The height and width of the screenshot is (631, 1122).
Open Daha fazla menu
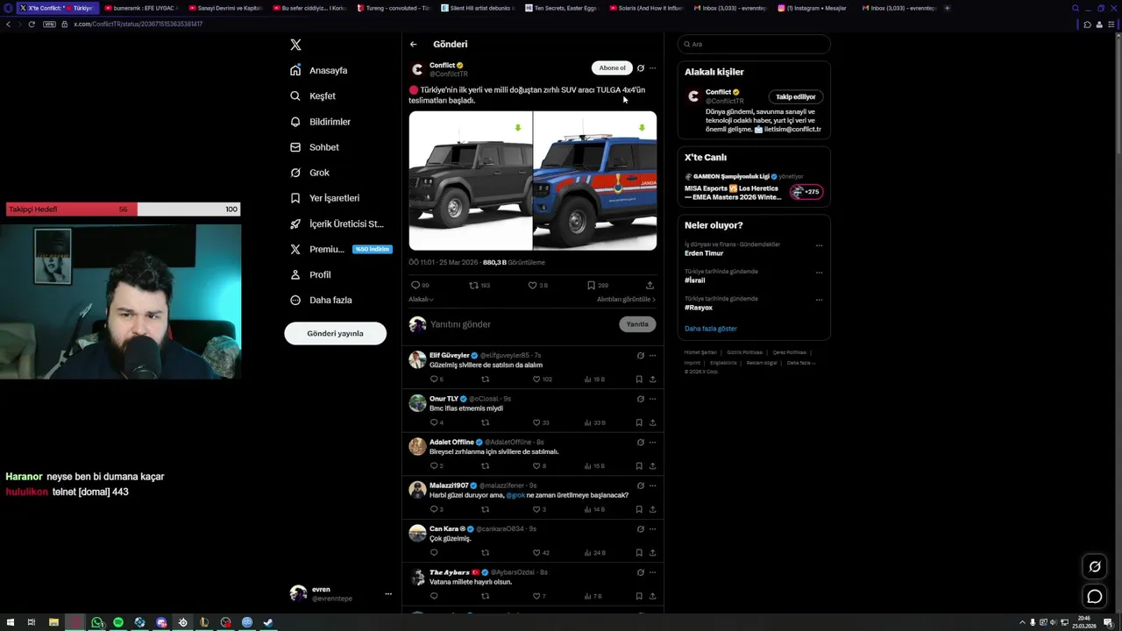pyautogui.click(x=321, y=300)
